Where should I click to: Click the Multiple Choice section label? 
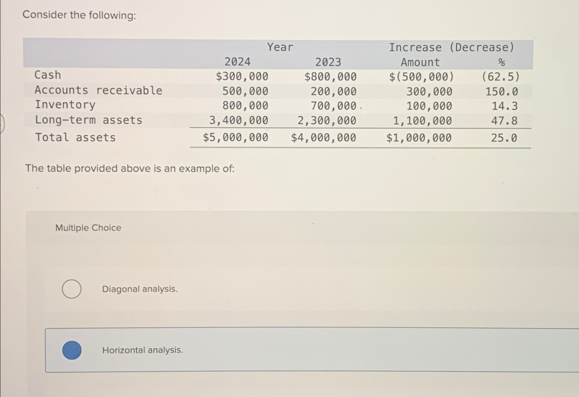coord(88,227)
